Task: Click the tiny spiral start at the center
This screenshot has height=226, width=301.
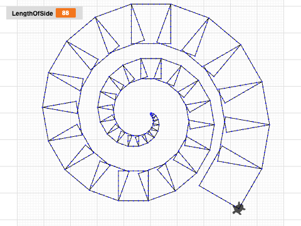Action: coord(152,115)
